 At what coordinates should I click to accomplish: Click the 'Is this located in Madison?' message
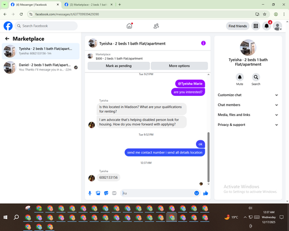point(142,109)
